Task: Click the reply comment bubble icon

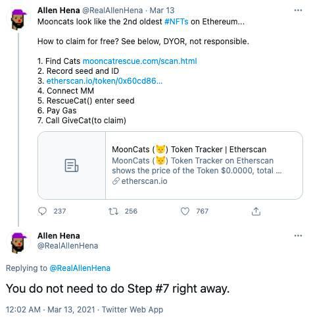Action: click(42, 211)
